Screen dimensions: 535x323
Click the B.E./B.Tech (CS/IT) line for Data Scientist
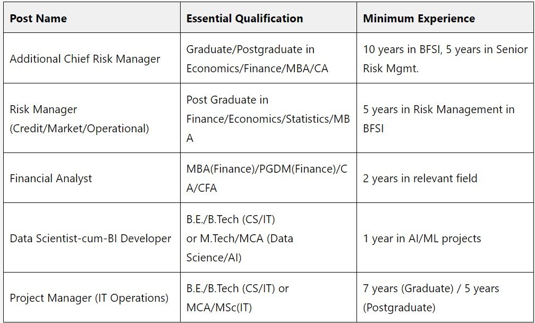231,219
